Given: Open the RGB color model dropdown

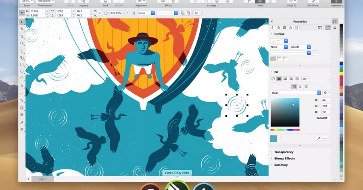Looking at the screenshot, I should 296,93.
